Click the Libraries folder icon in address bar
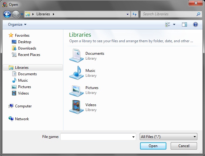This screenshot has width=205, height=156. click(x=28, y=14)
